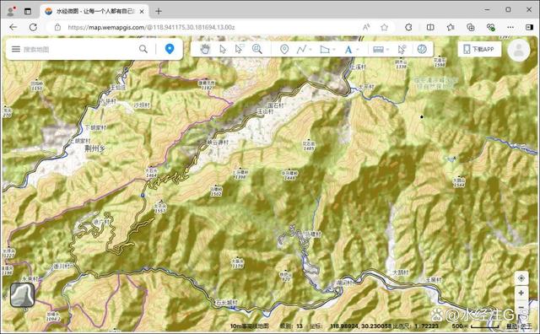Click the map search input field
The height and width of the screenshot is (334, 540).
79,49
